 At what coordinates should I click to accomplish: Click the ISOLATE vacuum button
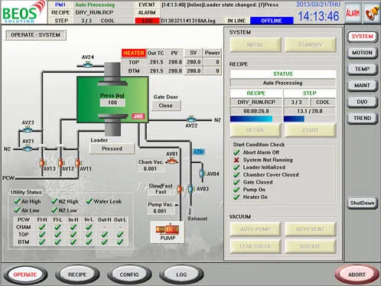point(310,246)
